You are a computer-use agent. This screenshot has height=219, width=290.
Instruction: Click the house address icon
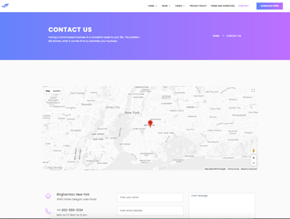[x=48, y=196]
